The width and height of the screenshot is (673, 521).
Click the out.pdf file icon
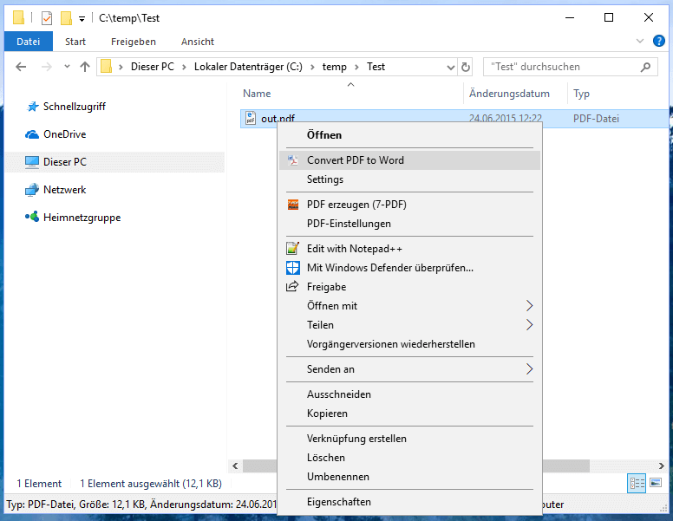[251, 118]
